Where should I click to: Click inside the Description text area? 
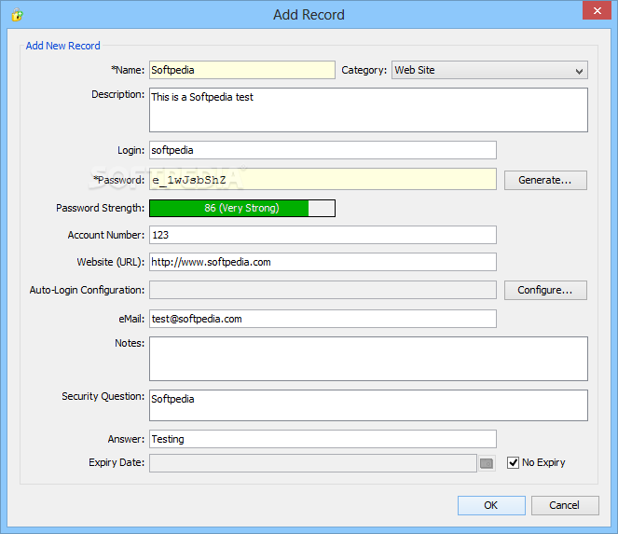click(x=368, y=110)
